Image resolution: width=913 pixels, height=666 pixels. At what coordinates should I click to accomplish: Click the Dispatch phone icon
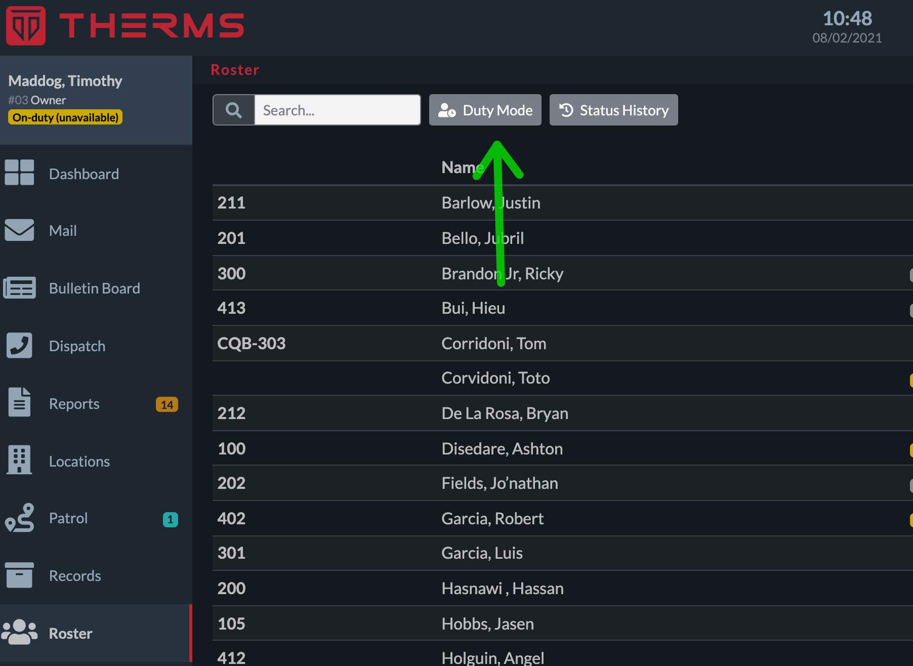19,346
